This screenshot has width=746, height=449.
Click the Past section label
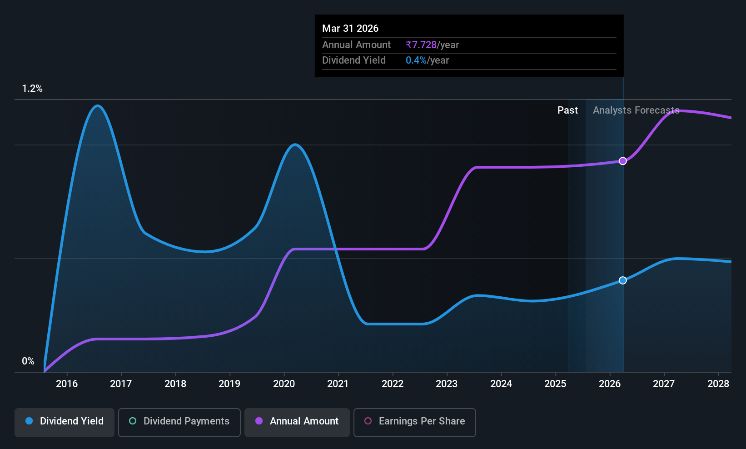pyautogui.click(x=567, y=110)
